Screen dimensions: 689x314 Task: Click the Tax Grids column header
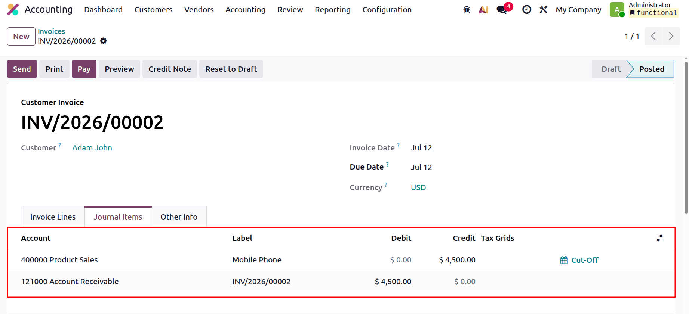tap(498, 238)
